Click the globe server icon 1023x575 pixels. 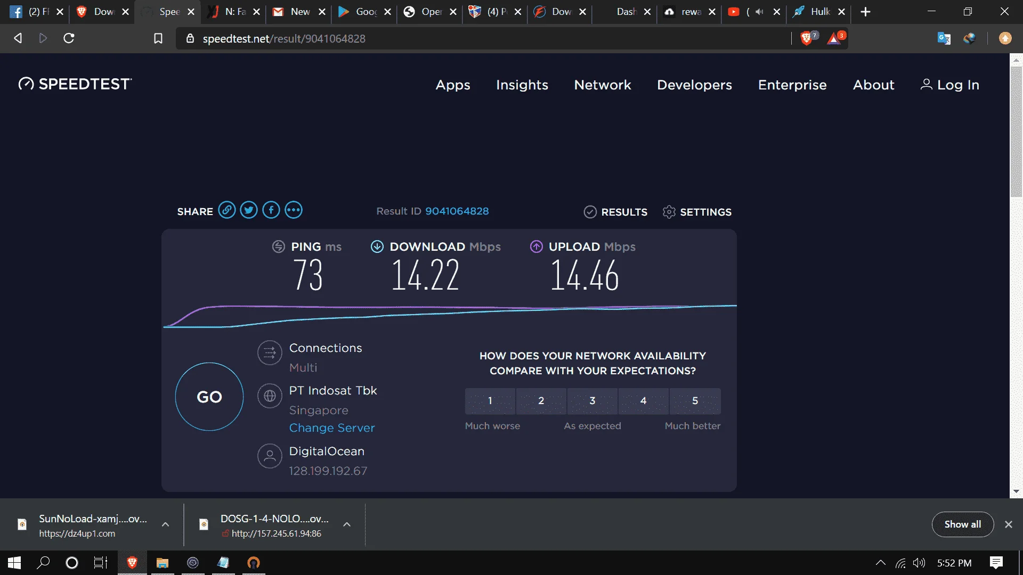pyautogui.click(x=270, y=396)
